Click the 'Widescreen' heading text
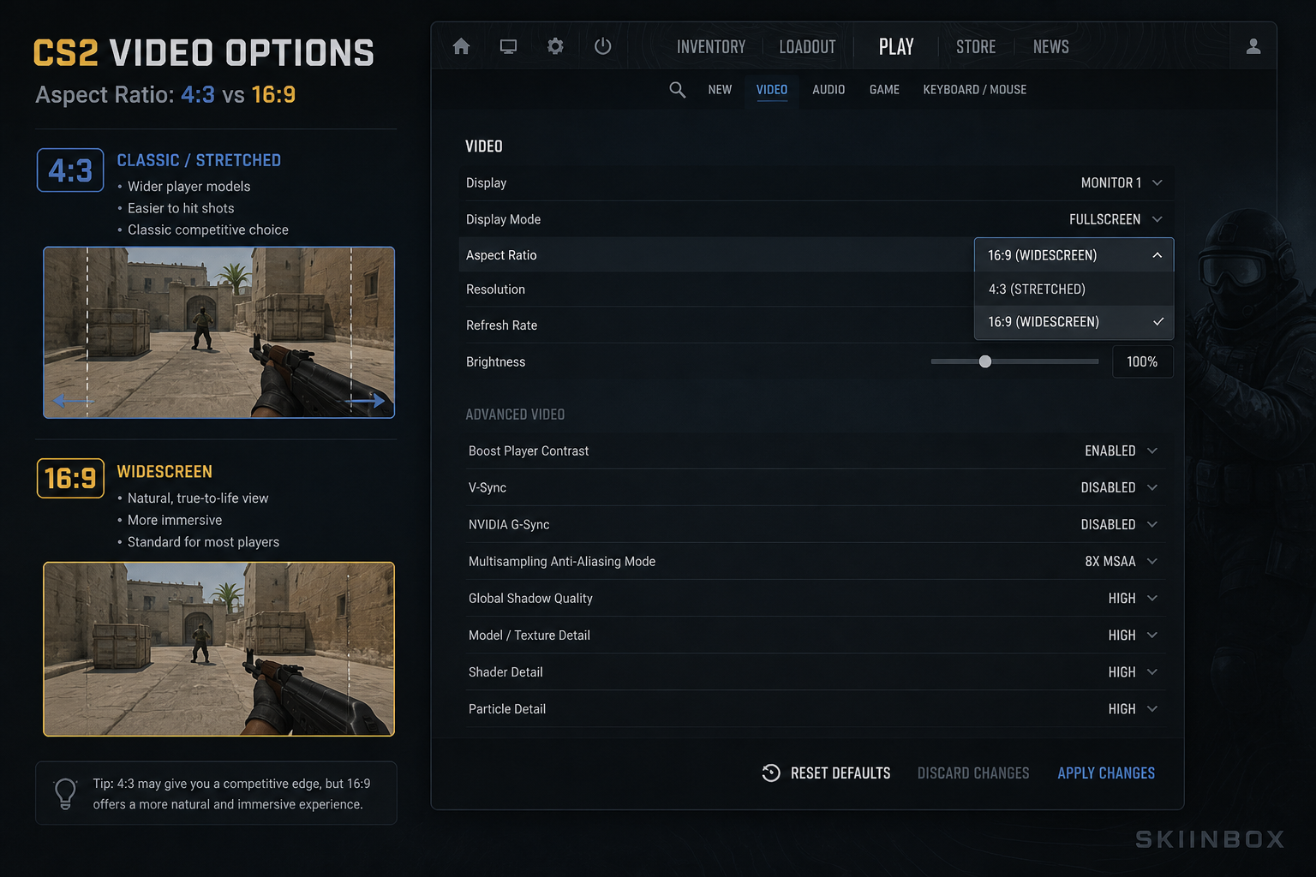 164,472
